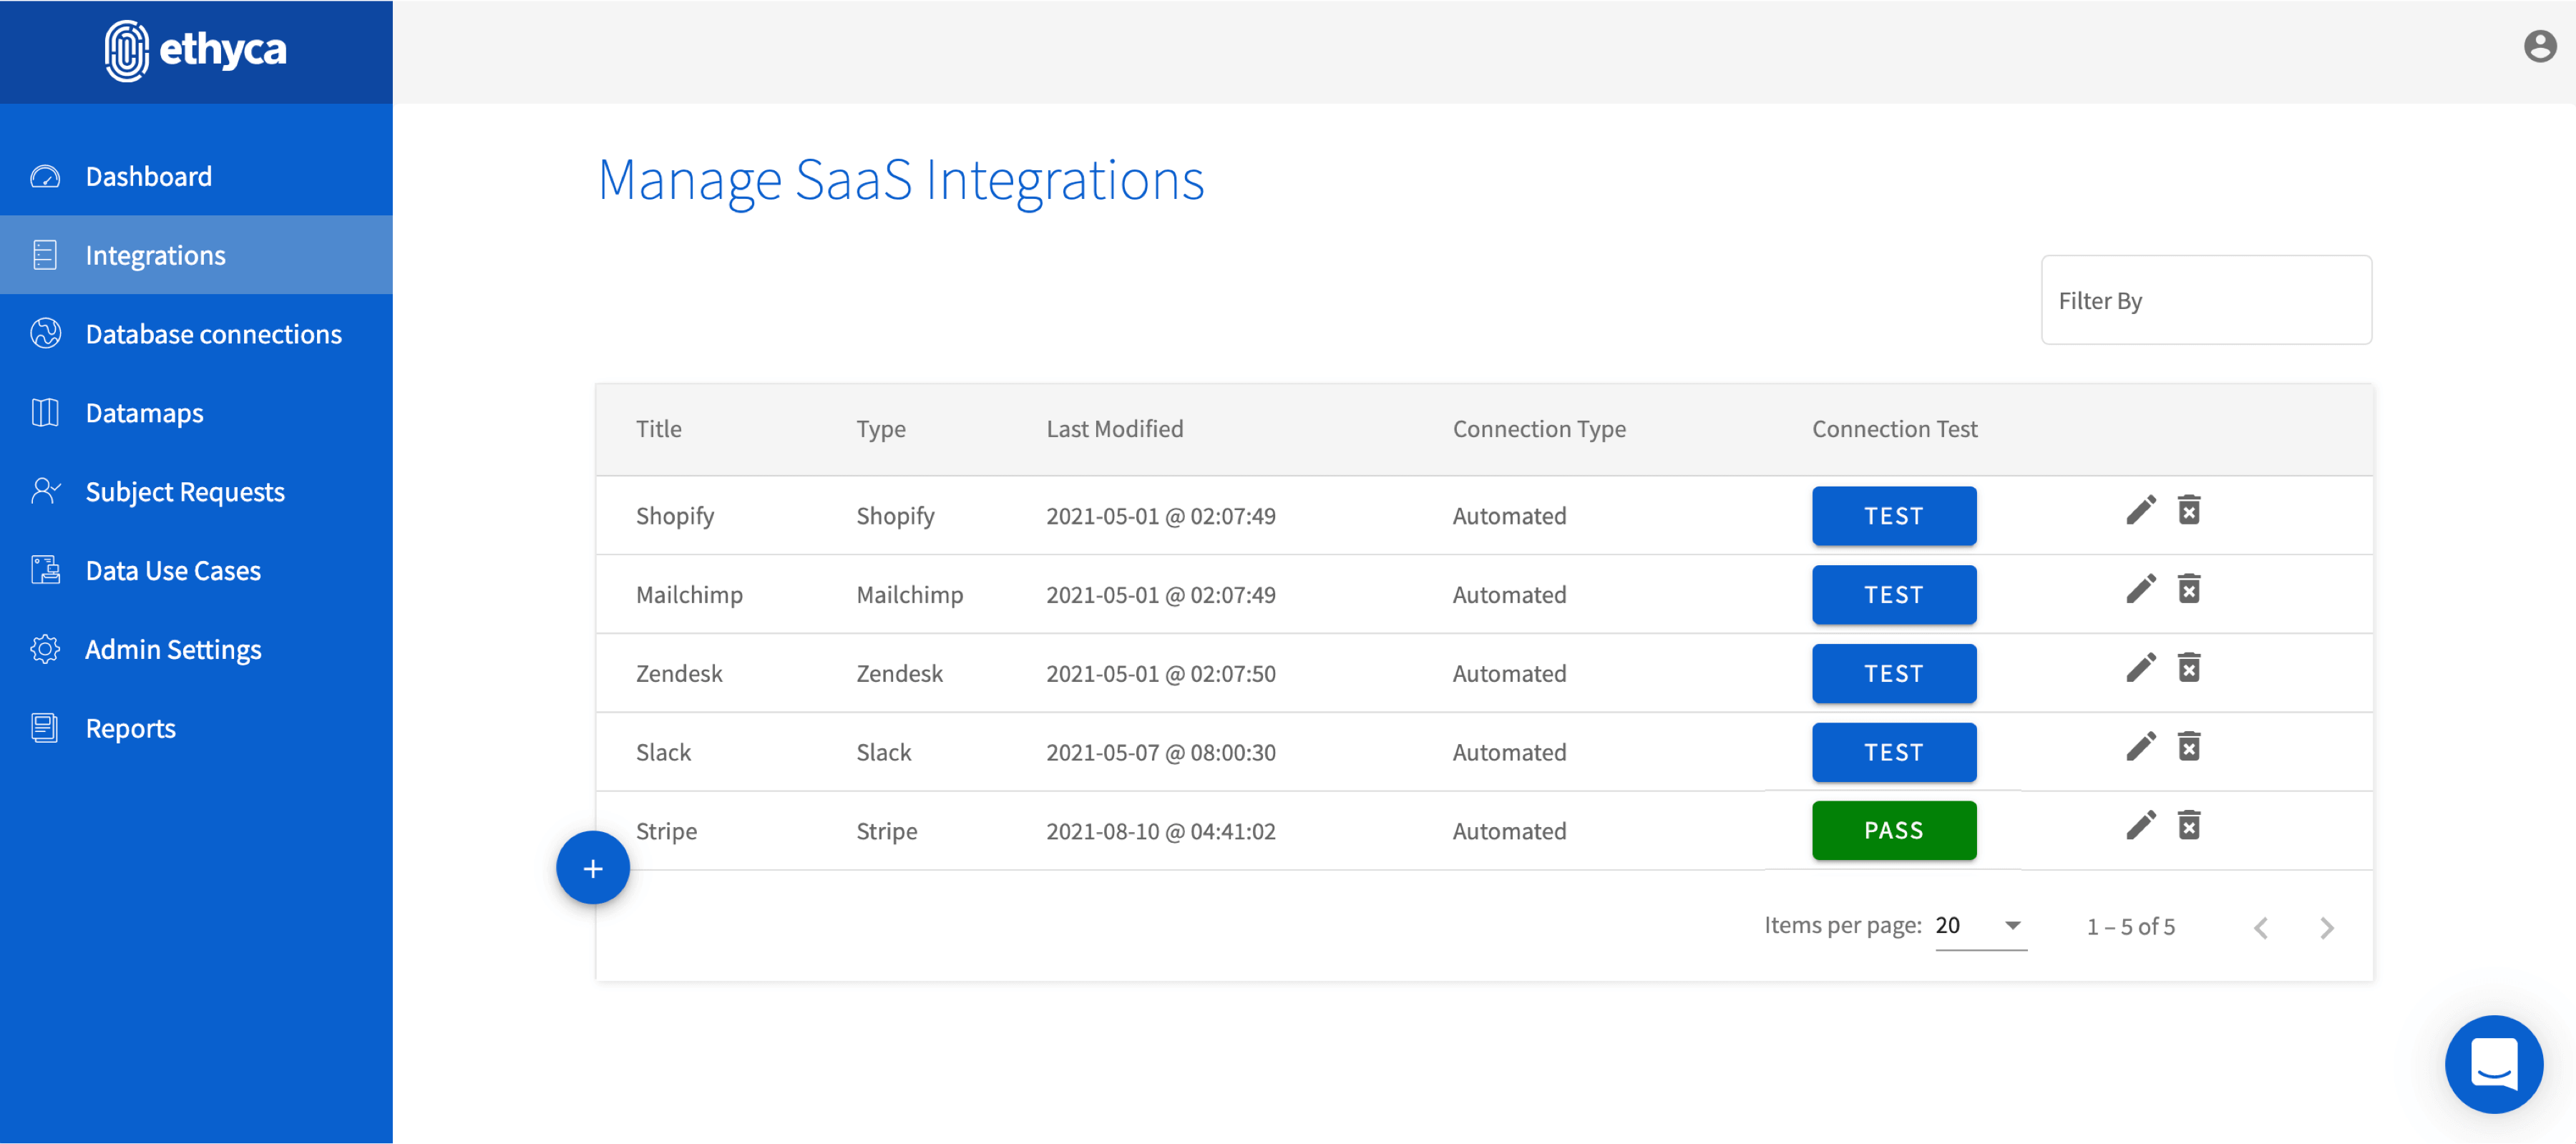Open the user account profile icon

(x=2539, y=47)
